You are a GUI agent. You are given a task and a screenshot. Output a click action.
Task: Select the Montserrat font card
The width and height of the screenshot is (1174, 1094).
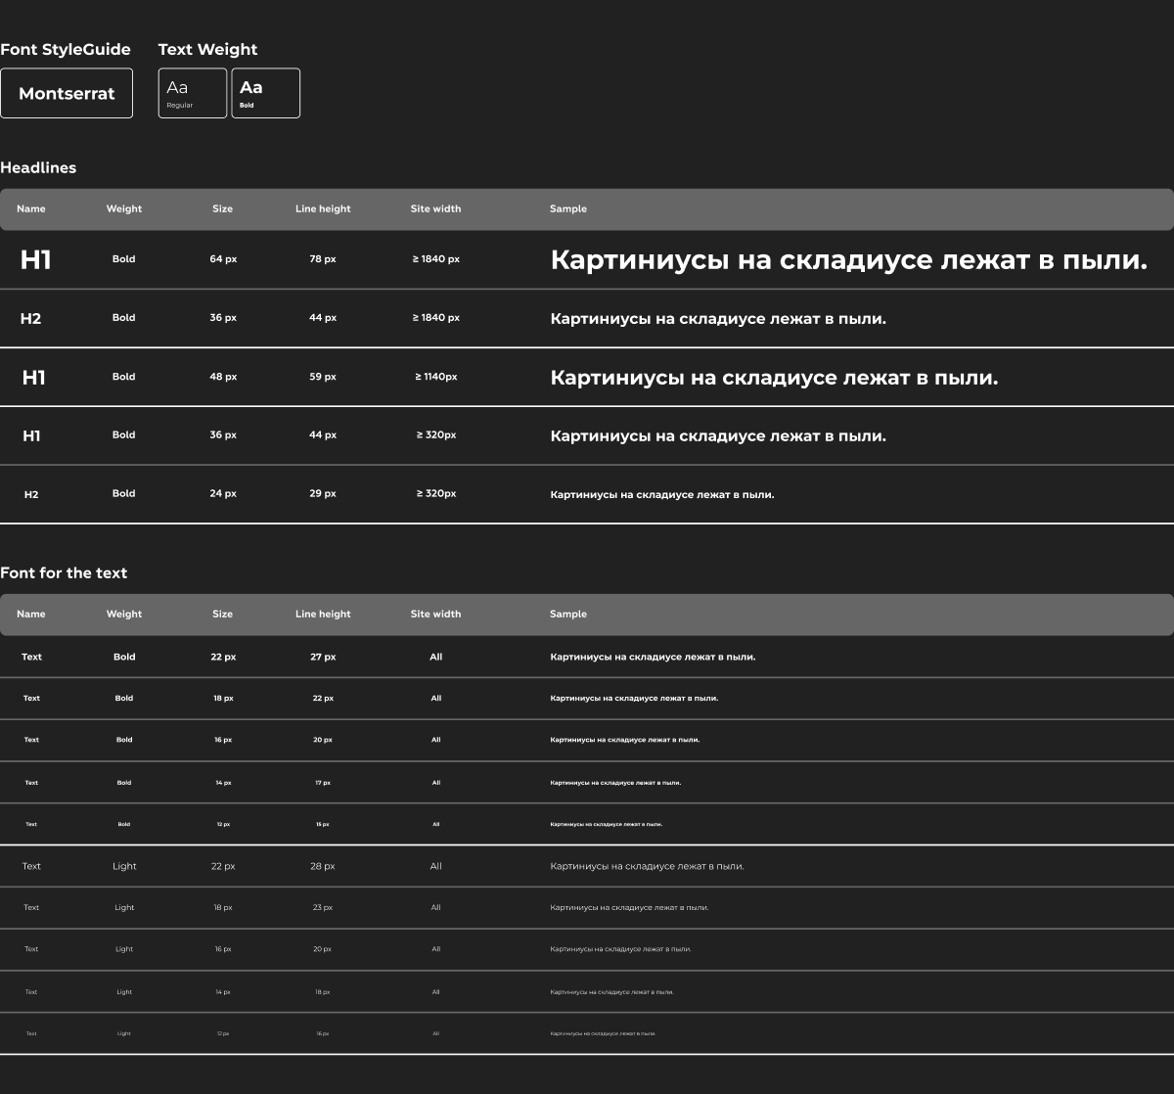[67, 93]
